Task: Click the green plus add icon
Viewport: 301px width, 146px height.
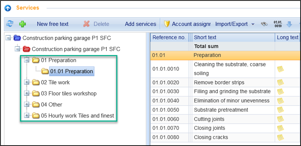Action: click(22, 24)
